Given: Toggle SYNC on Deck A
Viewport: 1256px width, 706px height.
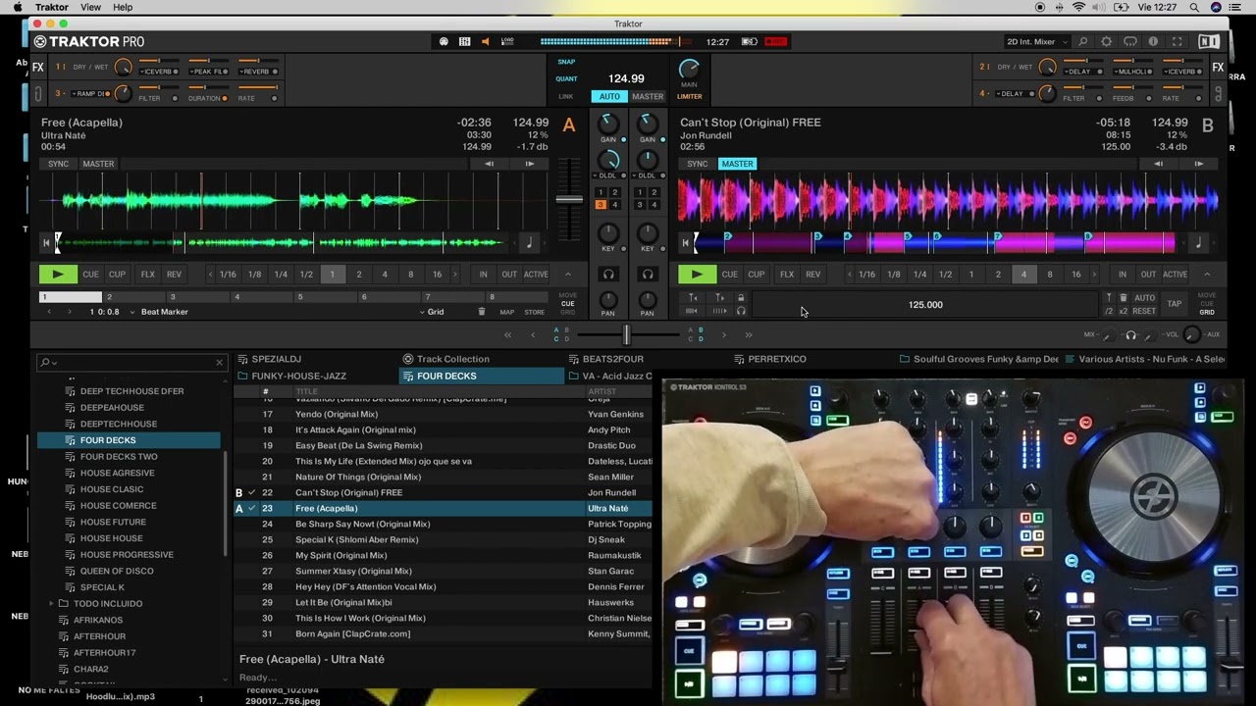Looking at the screenshot, I should coord(59,164).
